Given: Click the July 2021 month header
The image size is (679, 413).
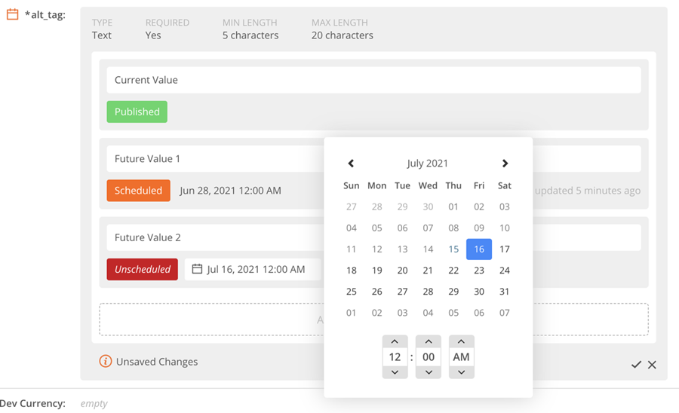Looking at the screenshot, I should pyautogui.click(x=427, y=164).
